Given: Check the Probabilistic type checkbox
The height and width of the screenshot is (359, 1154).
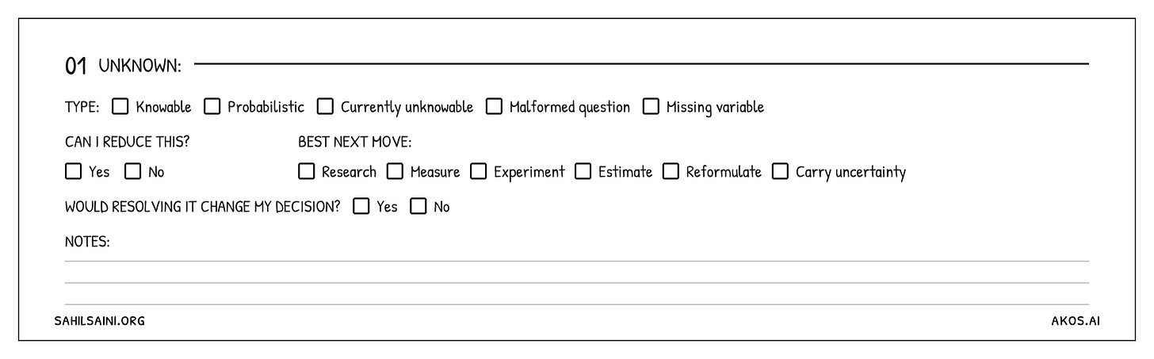Looking at the screenshot, I should point(212,106).
